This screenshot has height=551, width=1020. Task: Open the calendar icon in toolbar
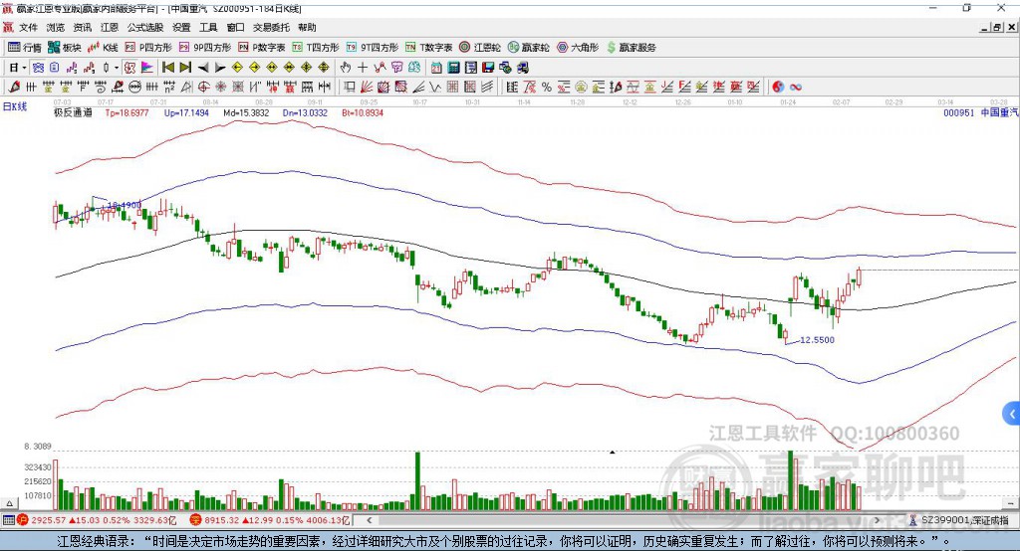436,67
